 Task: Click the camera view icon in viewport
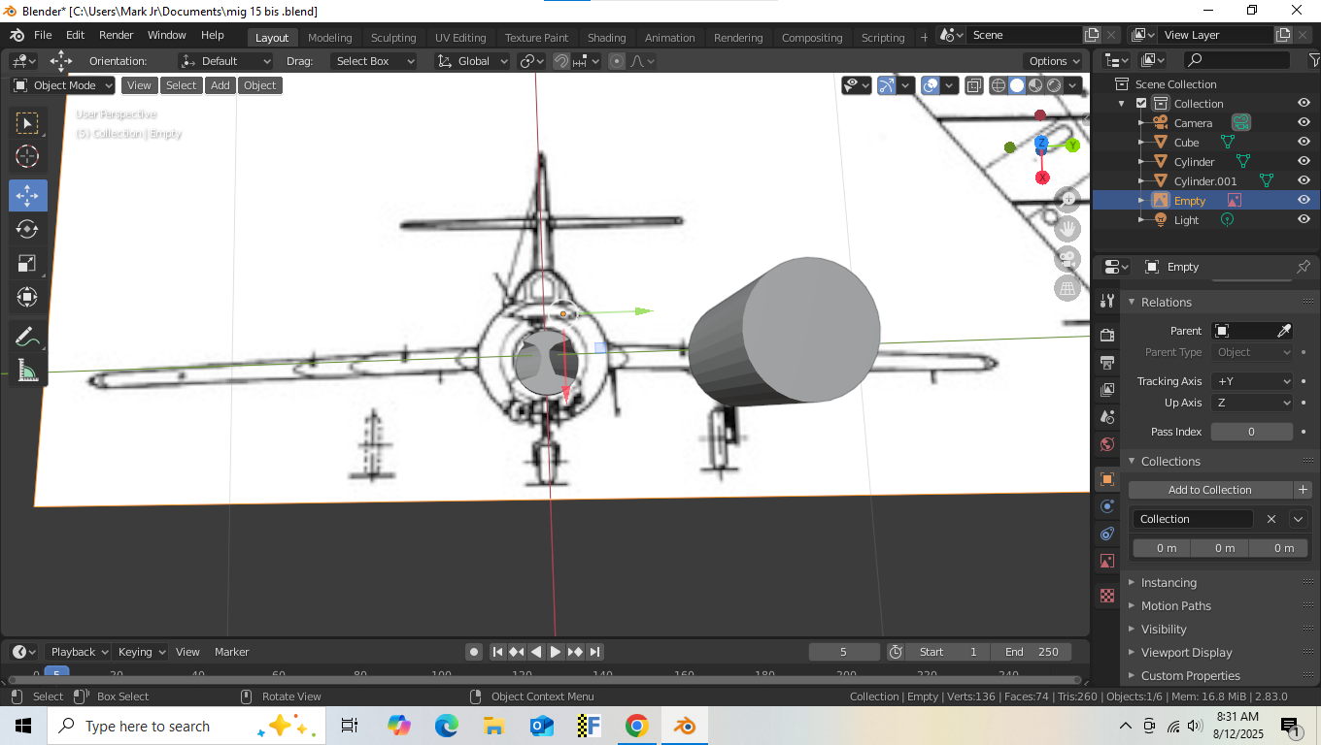[1067, 259]
